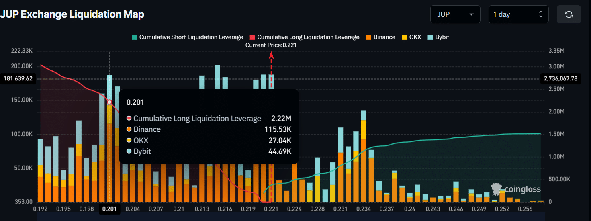The height and width of the screenshot is (221, 591).
Task: Hide the Binance series via legend
Action: tap(384, 37)
